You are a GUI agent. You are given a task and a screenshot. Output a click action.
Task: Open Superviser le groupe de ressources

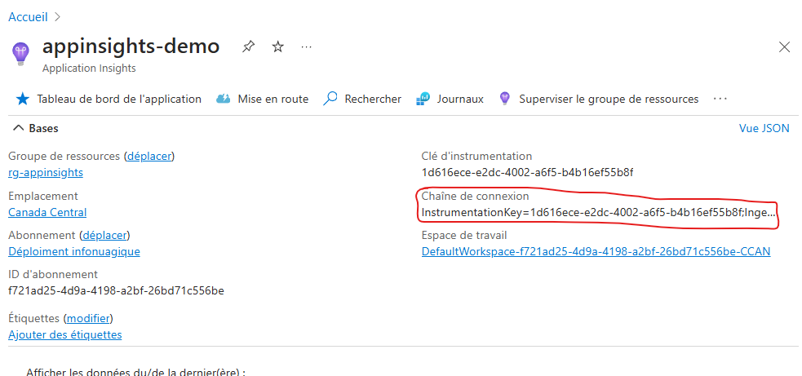pos(609,99)
